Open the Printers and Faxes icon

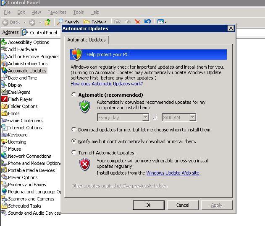tap(4, 185)
